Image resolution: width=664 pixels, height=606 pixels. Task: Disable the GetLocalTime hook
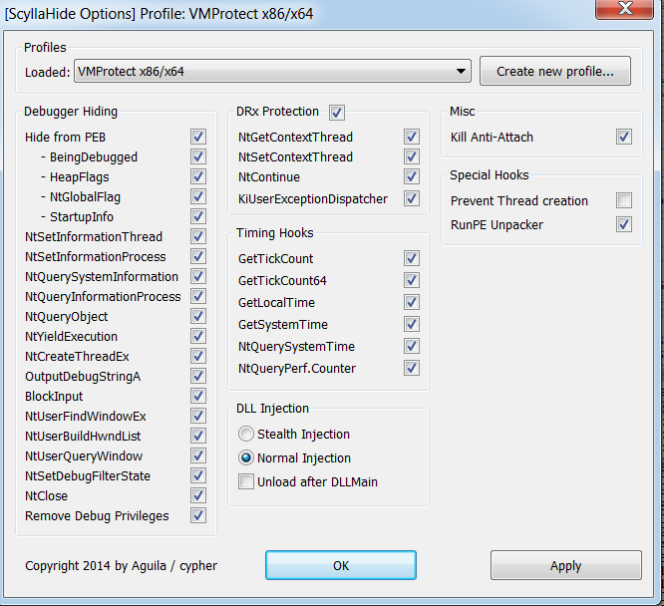(412, 302)
